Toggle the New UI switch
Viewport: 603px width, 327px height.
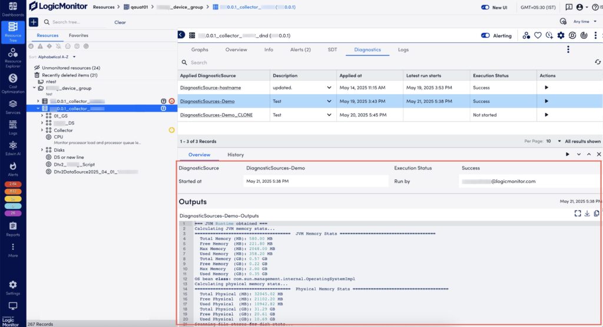(x=485, y=7)
